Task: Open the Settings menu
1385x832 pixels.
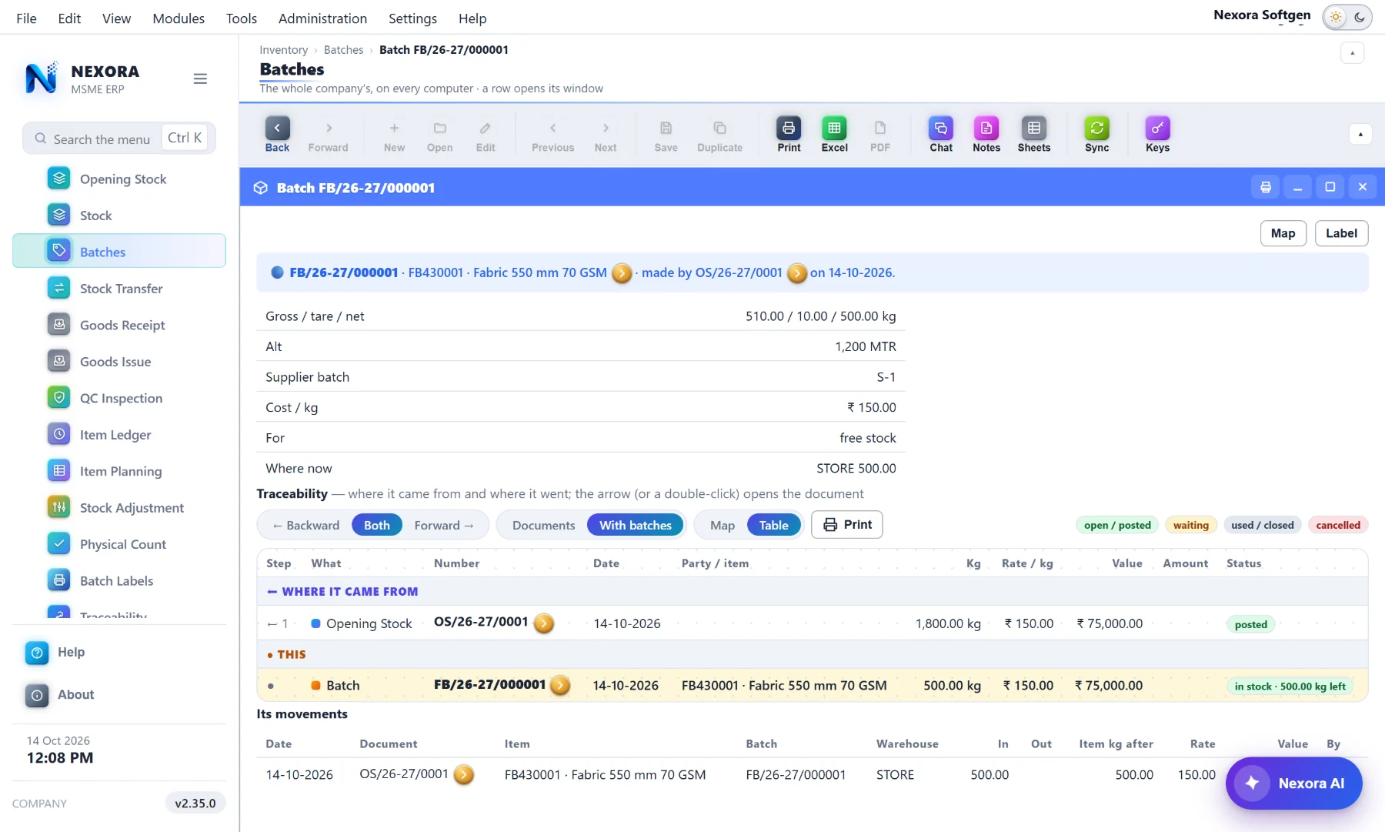Action: click(412, 18)
